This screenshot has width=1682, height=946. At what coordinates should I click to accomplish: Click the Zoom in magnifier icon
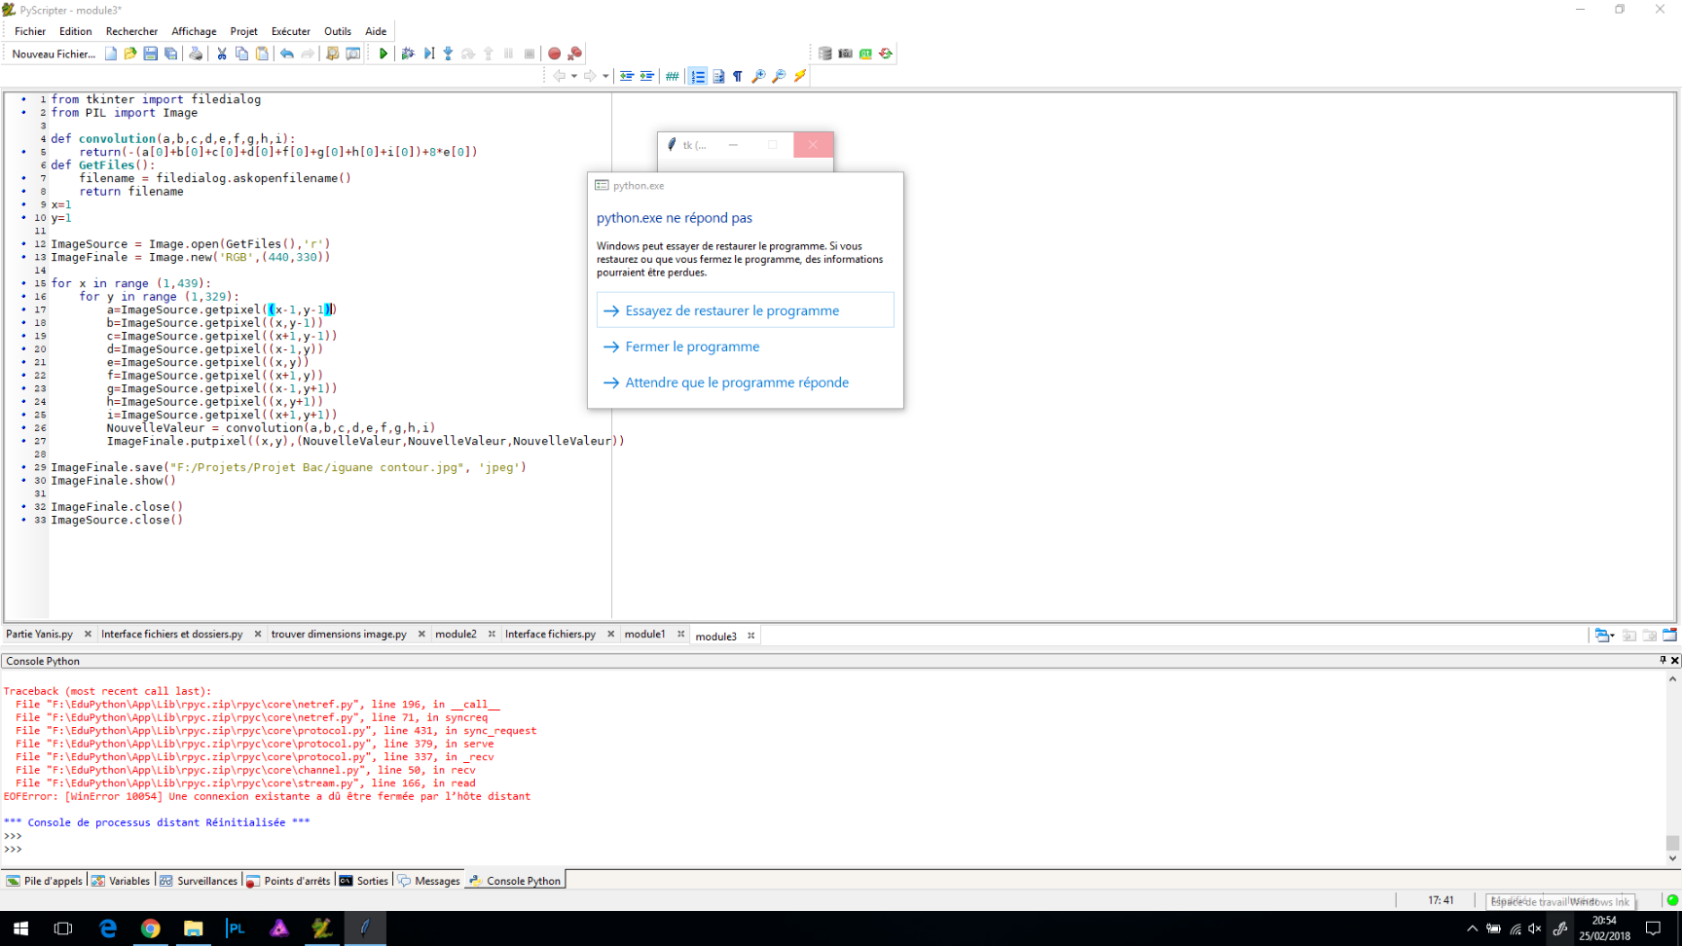coord(758,76)
